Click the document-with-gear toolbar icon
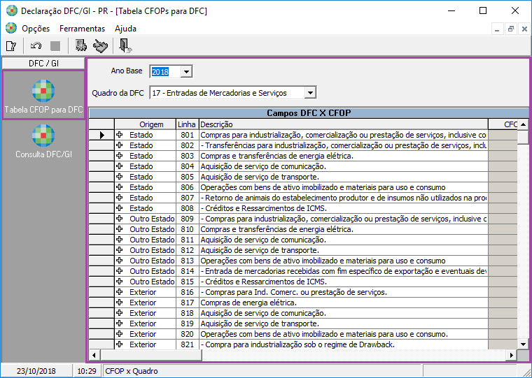Screen dimensions: 532x378 80,45
